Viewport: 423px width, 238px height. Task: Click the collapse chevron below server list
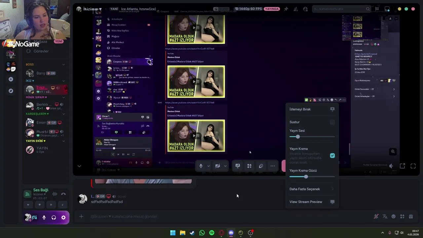click(x=79, y=166)
